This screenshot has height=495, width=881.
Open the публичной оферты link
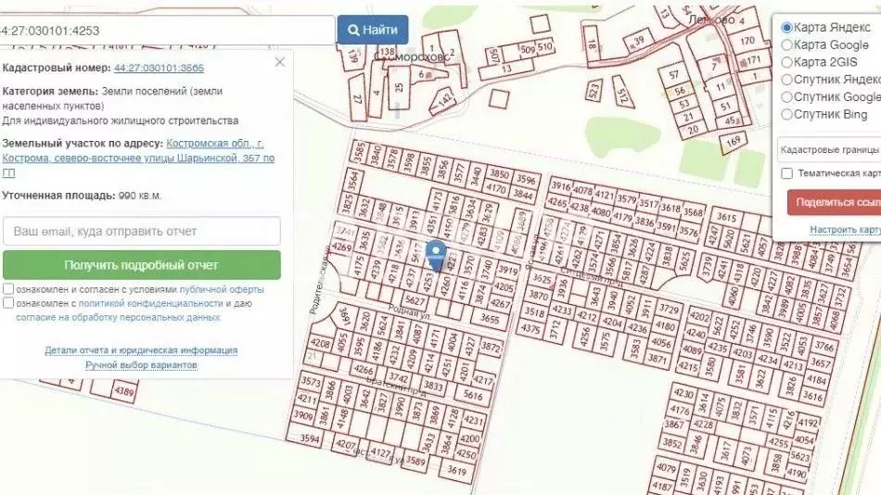[222, 289]
